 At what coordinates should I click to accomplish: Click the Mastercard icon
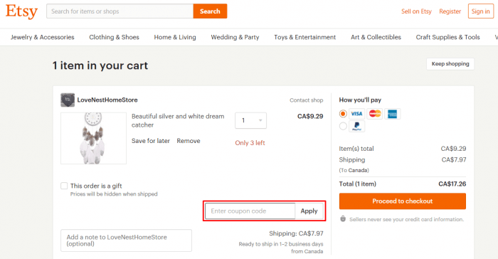point(375,114)
